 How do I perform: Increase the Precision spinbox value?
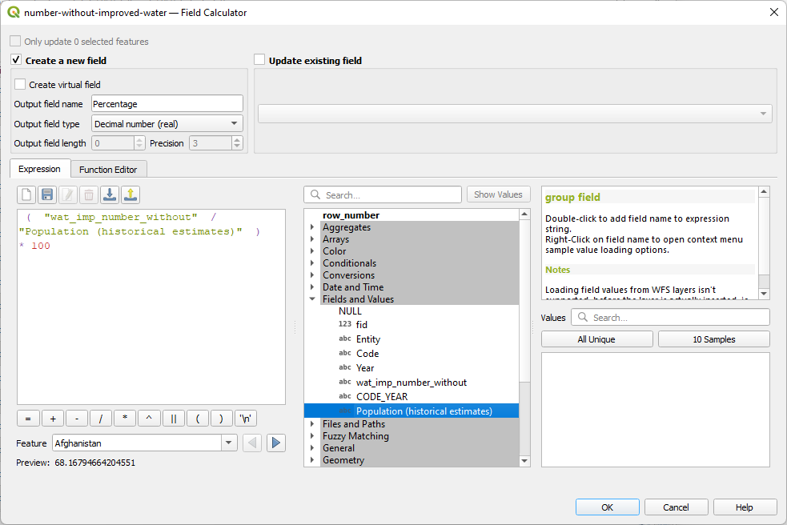point(237,140)
